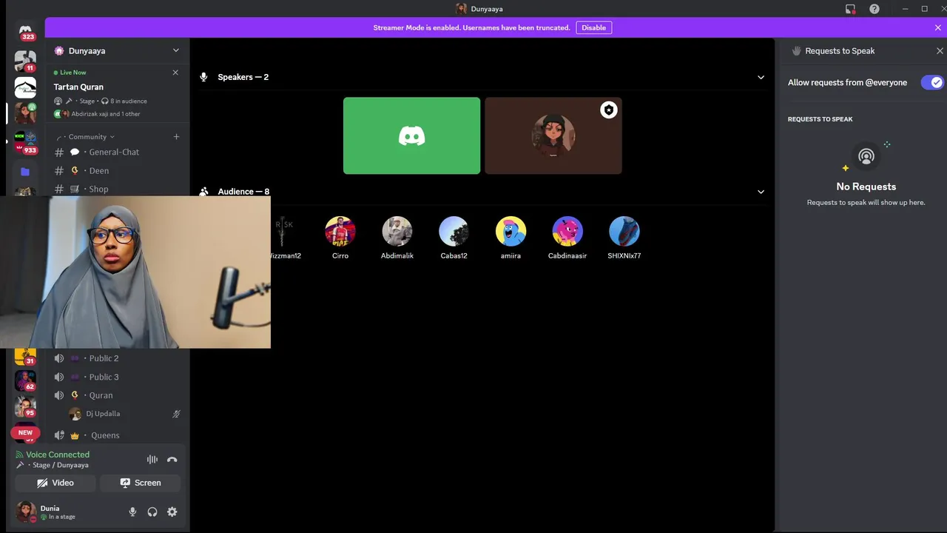Open the server folder icon in sidebar
Screen dimensions: 947x533
click(25, 172)
